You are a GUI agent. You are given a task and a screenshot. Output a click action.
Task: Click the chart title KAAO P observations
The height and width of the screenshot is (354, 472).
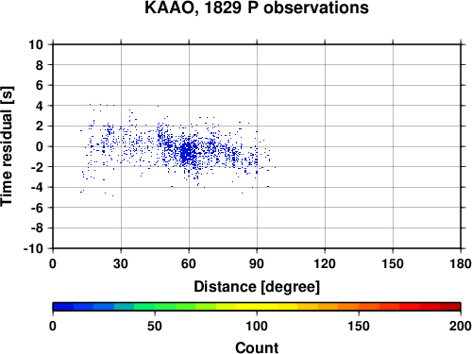click(x=257, y=8)
